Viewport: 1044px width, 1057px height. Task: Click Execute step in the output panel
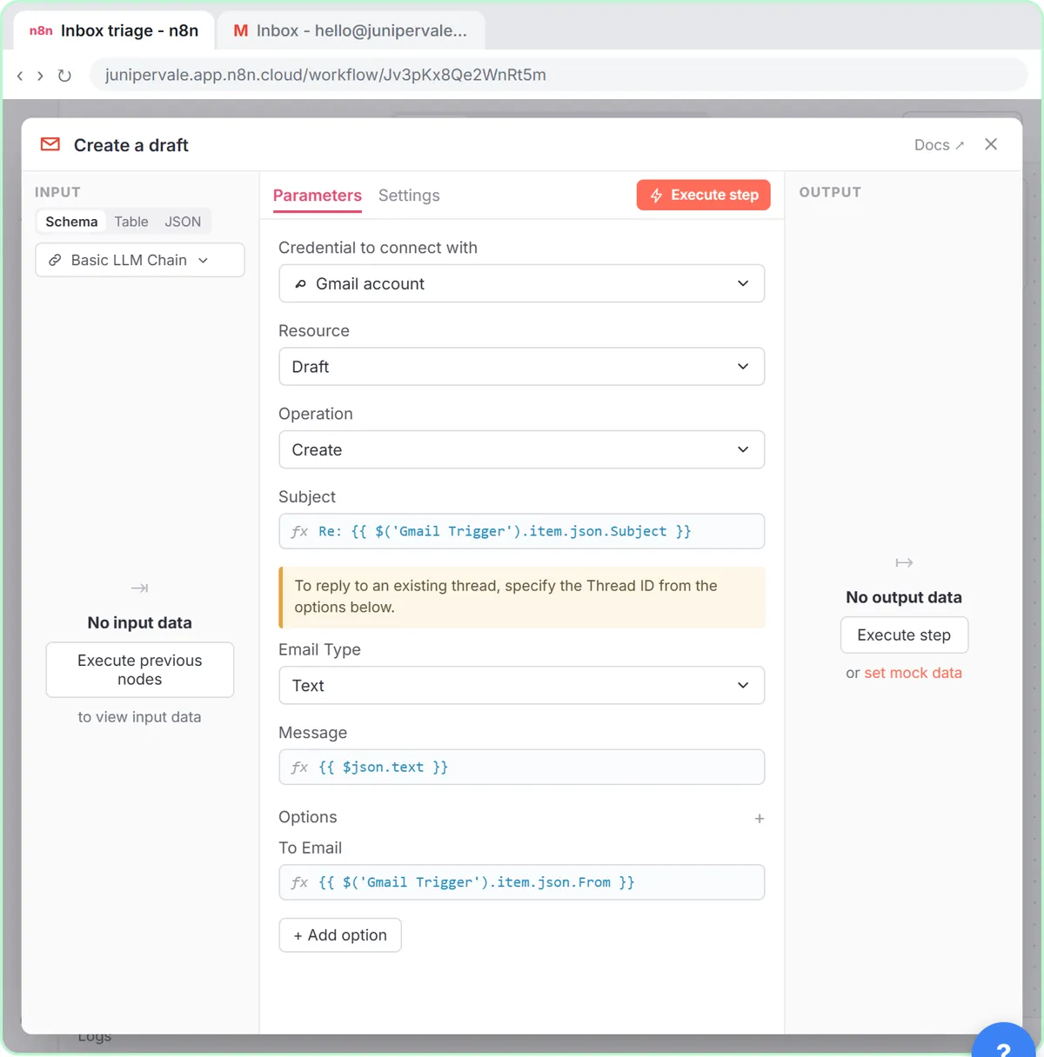(x=904, y=635)
